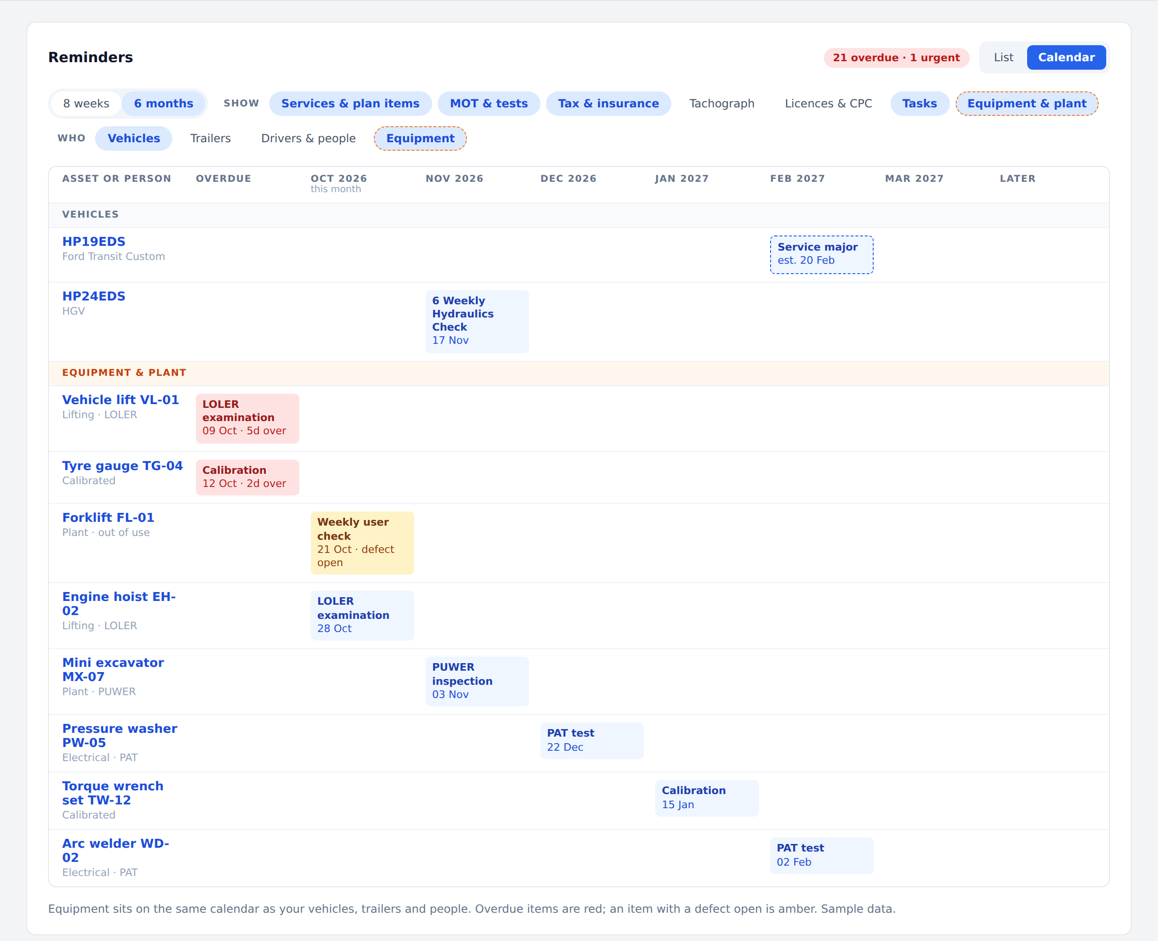
Task: Choose the 6 months range
Action: tap(163, 104)
